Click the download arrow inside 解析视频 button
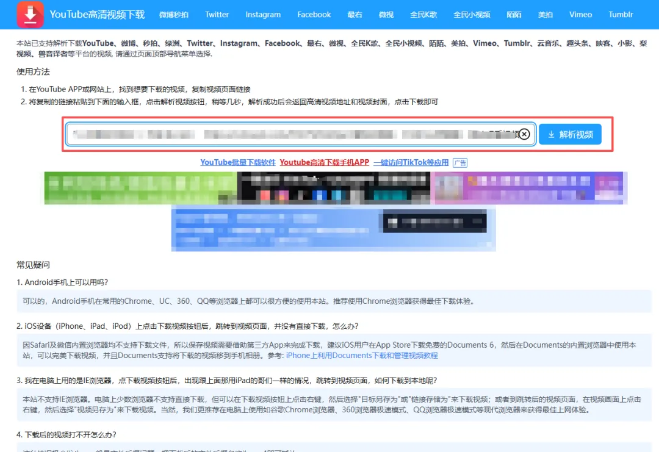659x452 pixels. point(551,134)
